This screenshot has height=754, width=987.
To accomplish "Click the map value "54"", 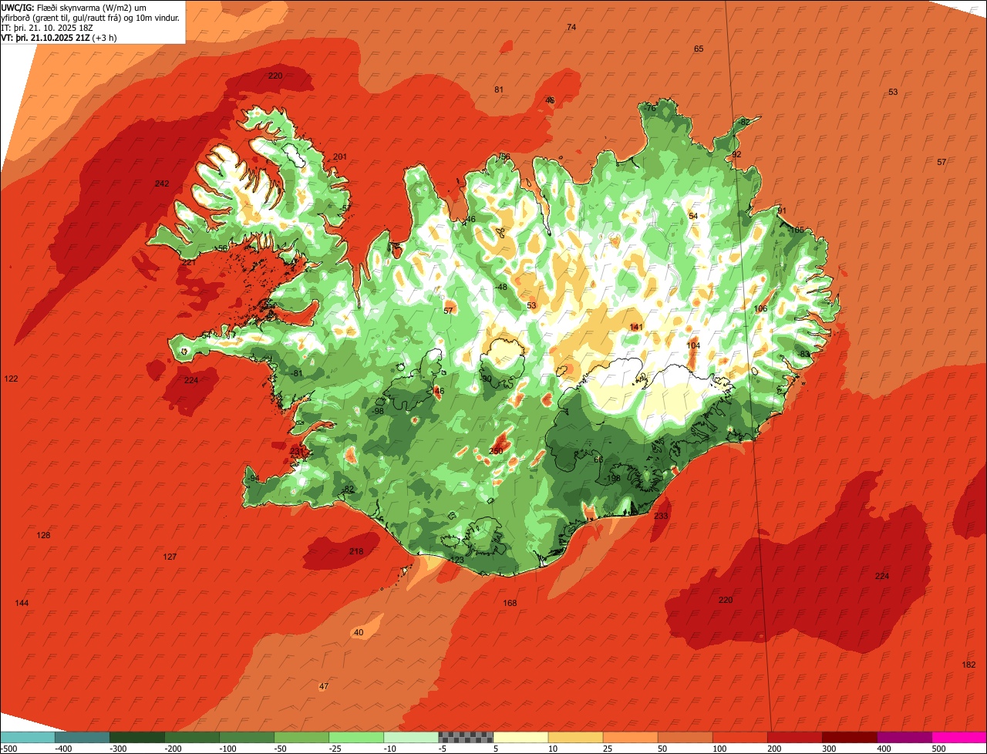I will (693, 216).
